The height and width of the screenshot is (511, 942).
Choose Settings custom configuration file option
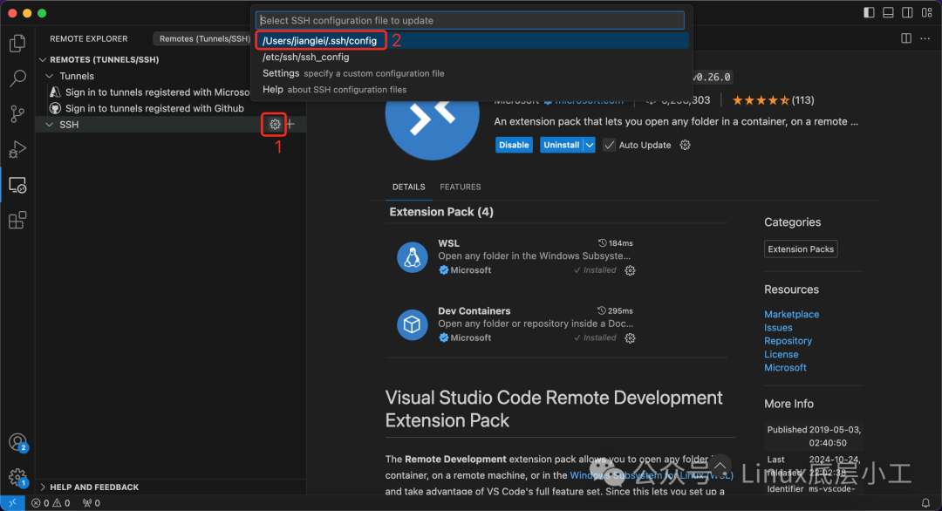click(x=472, y=73)
